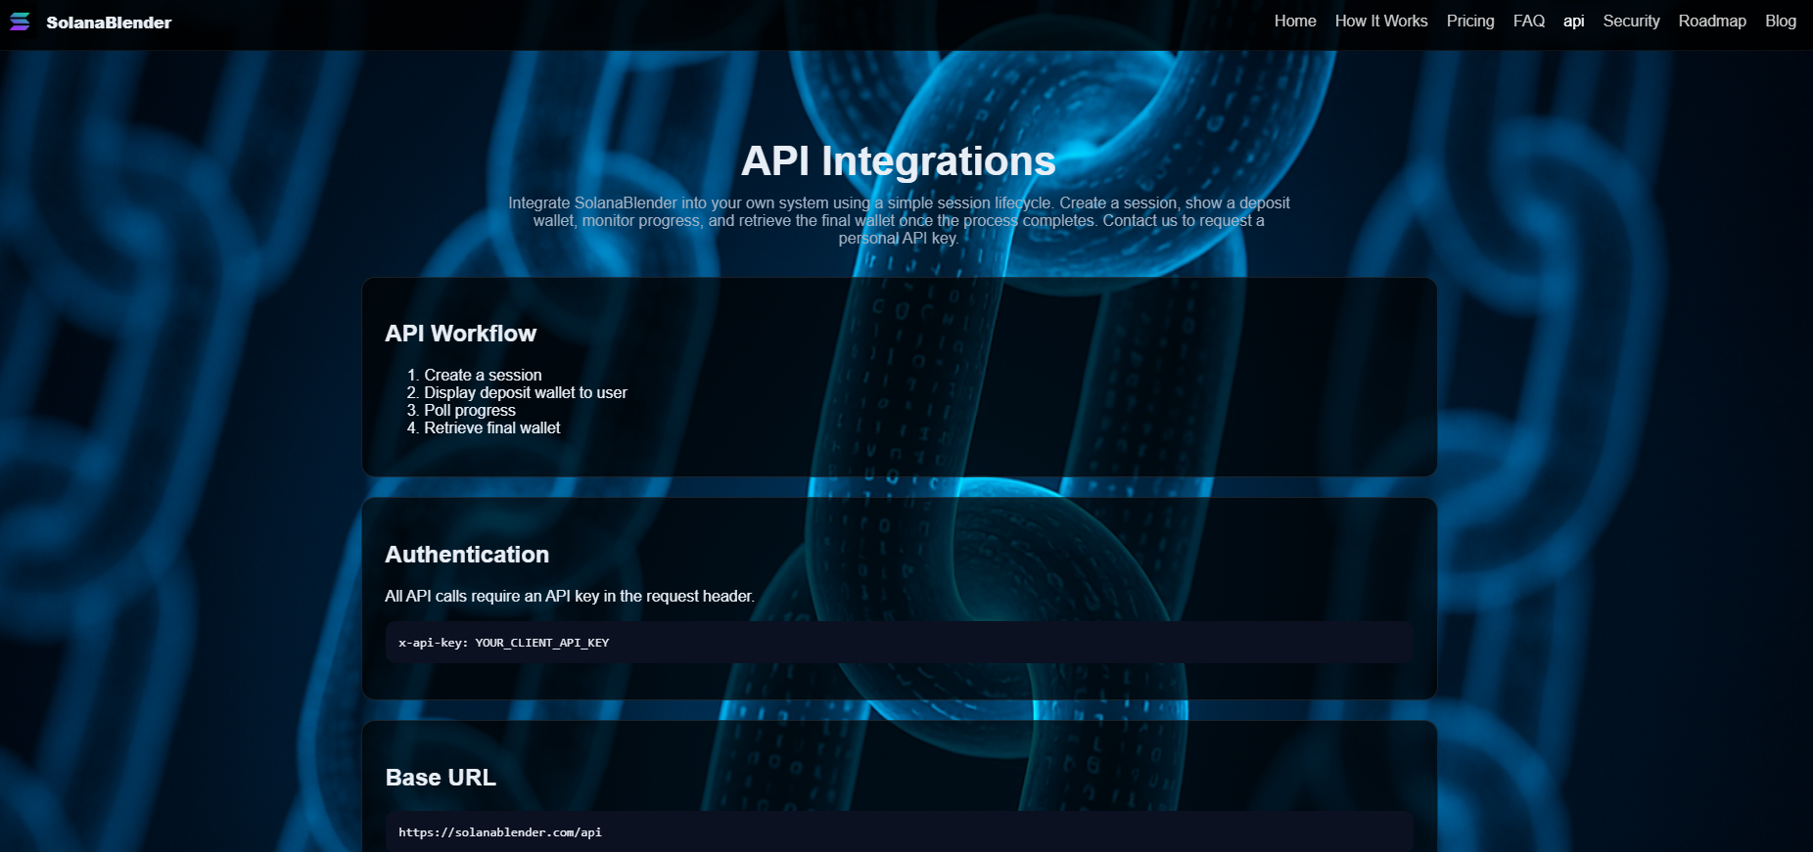Open the Roadmap page
The height and width of the screenshot is (852, 1813).
pos(1712,21)
